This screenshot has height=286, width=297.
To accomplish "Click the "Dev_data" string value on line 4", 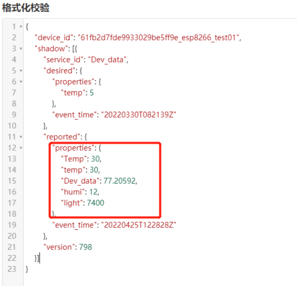I will tap(107, 60).
